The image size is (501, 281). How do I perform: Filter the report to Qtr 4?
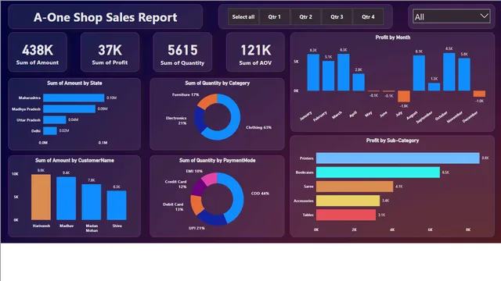coord(368,17)
